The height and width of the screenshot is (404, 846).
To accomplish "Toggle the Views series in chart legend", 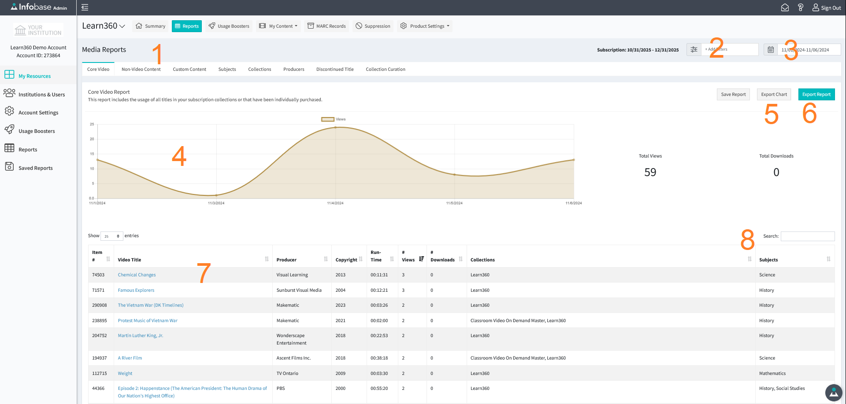I will point(334,119).
